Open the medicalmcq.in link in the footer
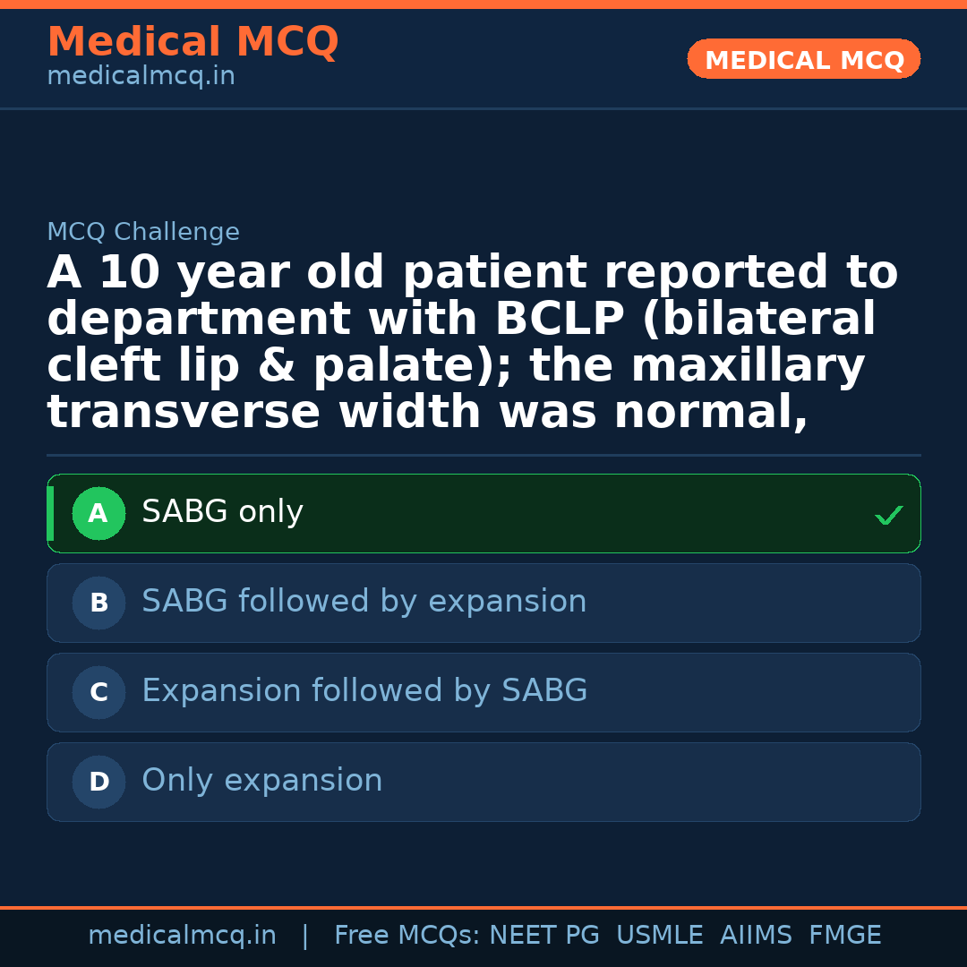967x967 pixels. pyautogui.click(x=182, y=936)
